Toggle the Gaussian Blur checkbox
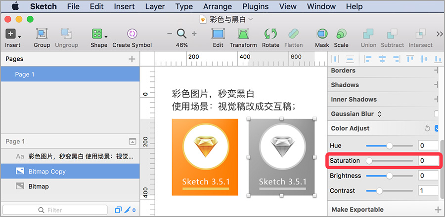 [437, 114]
